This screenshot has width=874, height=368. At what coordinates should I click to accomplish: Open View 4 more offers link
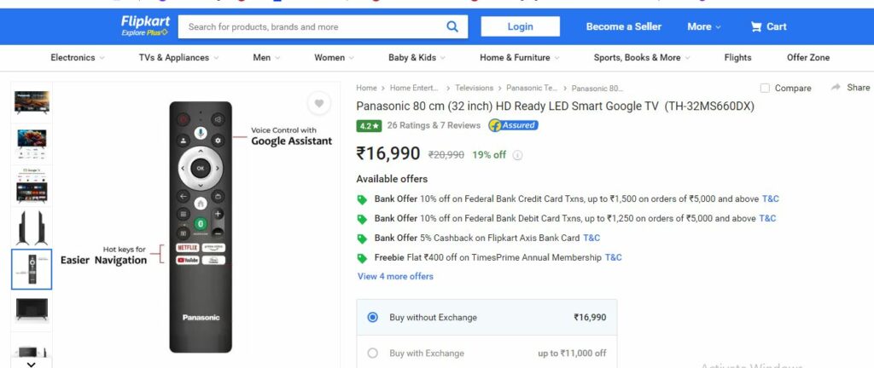(x=395, y=276)
